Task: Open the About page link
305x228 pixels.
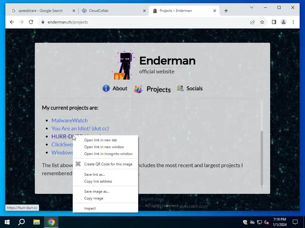Action: point(120,88)
